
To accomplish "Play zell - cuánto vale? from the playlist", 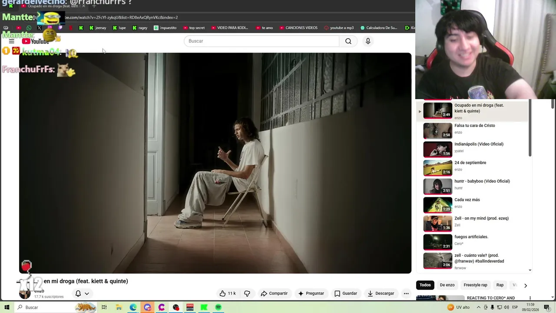I will click(x=477, y=260).
